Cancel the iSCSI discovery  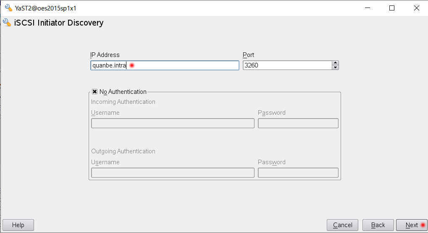[x=343, y=225]
